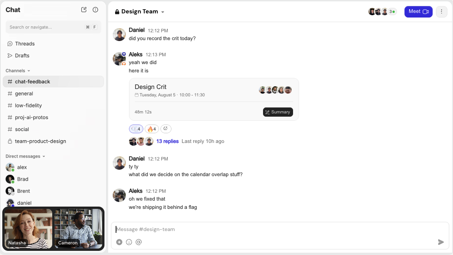Open the emoji picker in message composer
Screen dimensions: 453x255
coord(129,242)
